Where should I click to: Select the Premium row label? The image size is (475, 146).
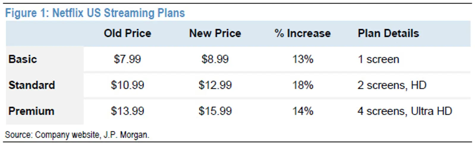[32, 111]
